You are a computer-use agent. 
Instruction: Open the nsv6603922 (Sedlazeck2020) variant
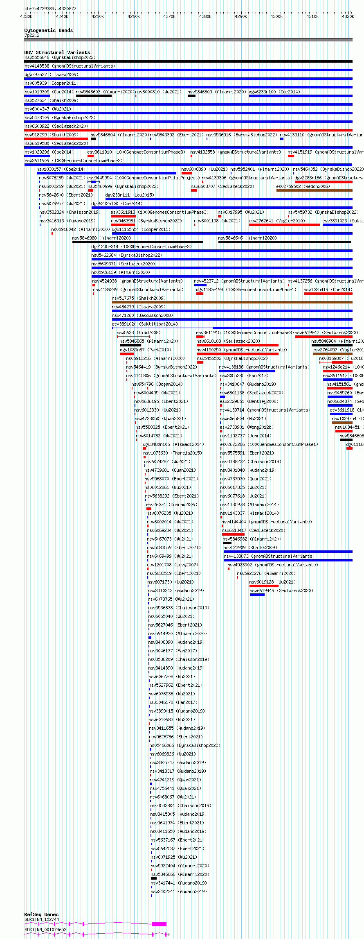point(56,127)
